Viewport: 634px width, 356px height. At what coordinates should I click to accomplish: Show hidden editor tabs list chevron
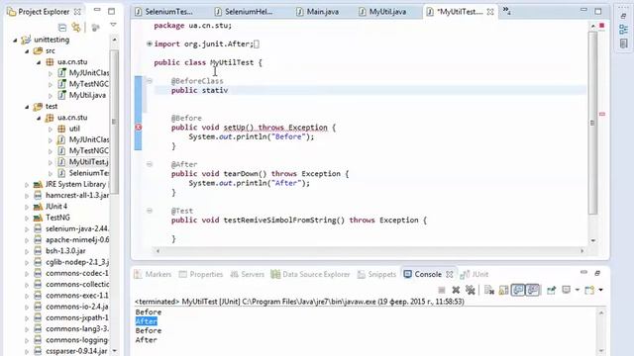pyautogui.click(x=506, y=11)
